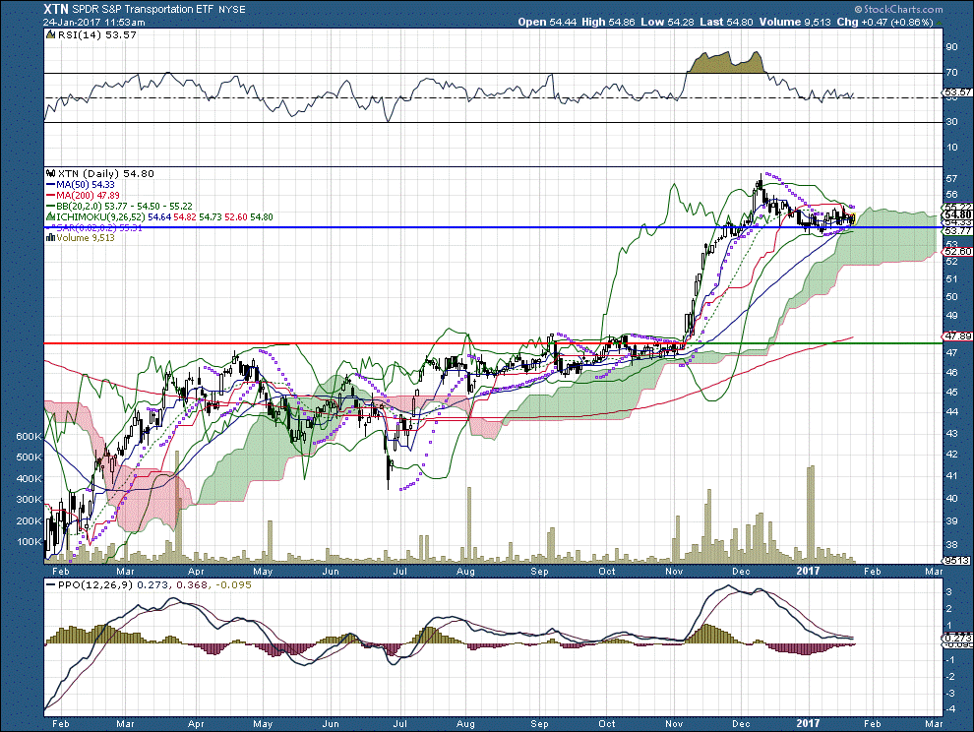Click the 2017 label on price chart axis
The height and width of the screenshot is (732, 974).
click(809, 571)
